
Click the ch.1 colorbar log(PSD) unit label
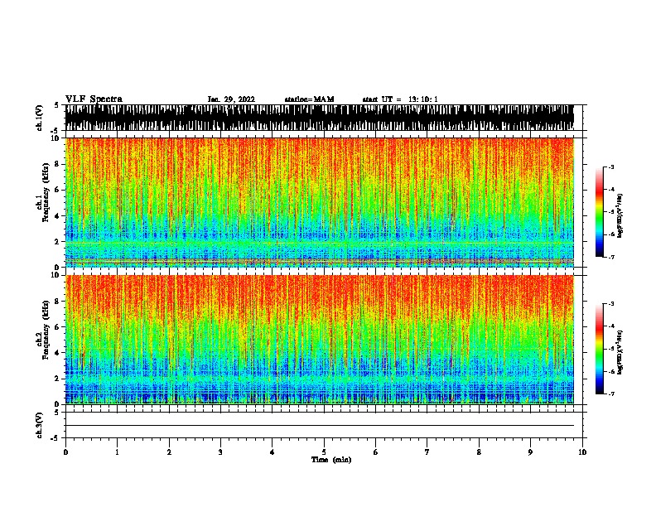(x=620, y=215)
